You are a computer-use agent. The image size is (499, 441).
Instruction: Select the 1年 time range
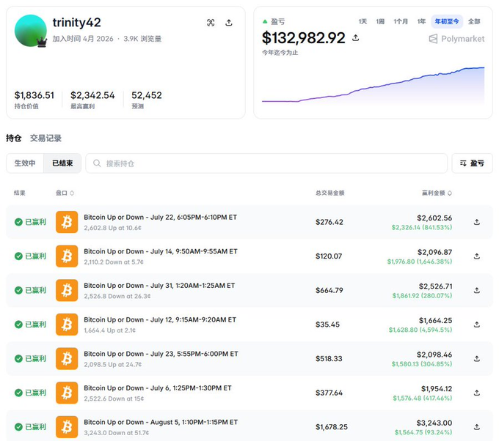(421, 21)
